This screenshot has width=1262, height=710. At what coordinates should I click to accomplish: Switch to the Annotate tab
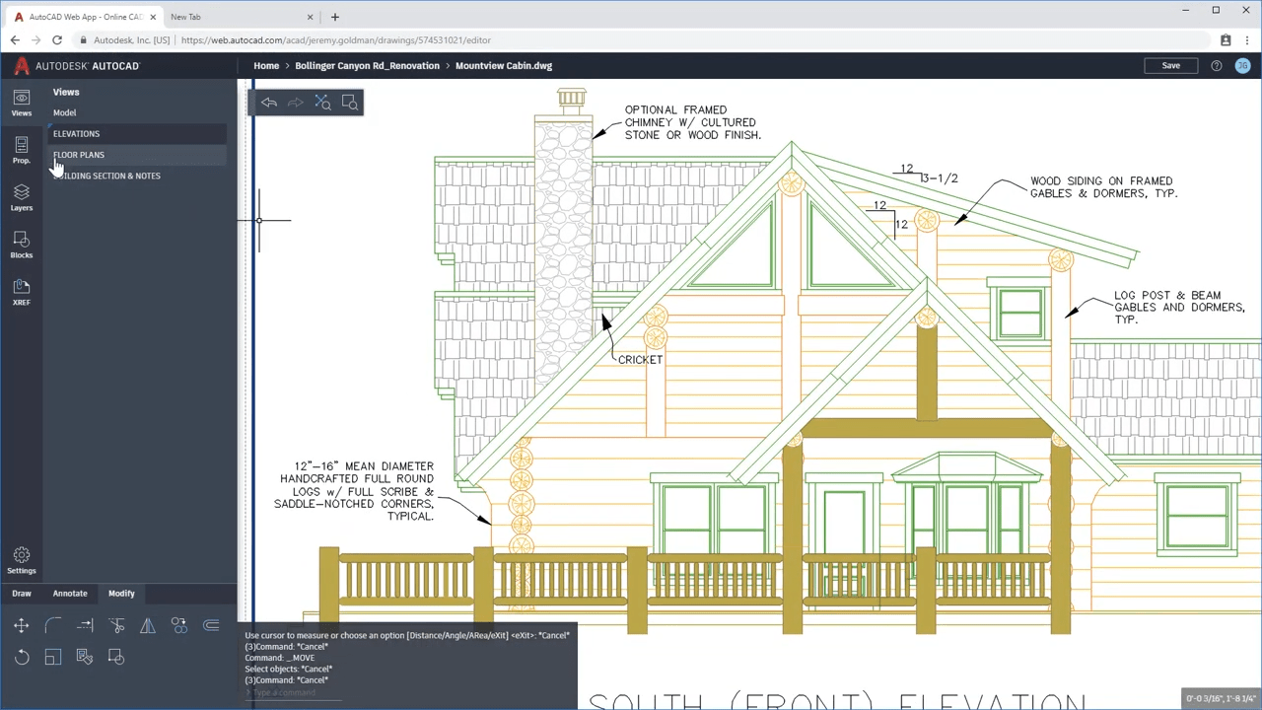(x=69, y=593)
